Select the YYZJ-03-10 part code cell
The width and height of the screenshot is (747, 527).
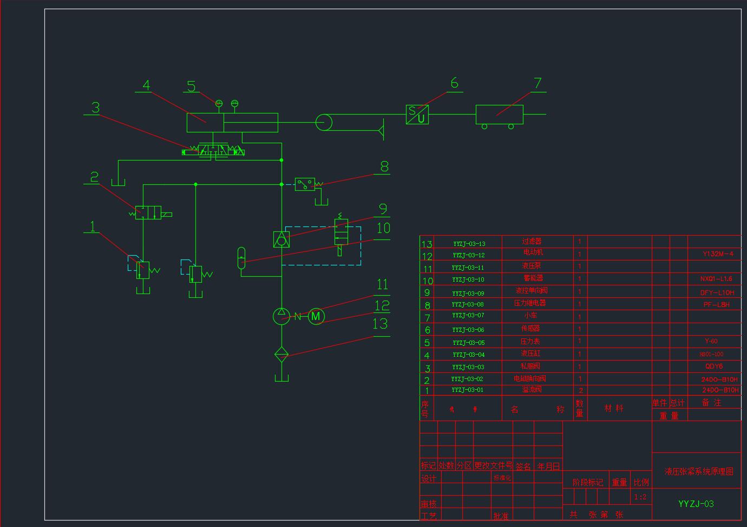468,279
